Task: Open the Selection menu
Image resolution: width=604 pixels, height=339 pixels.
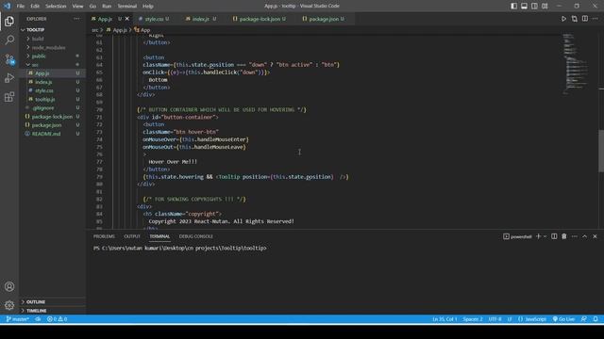Action: (x=56, y=7)
